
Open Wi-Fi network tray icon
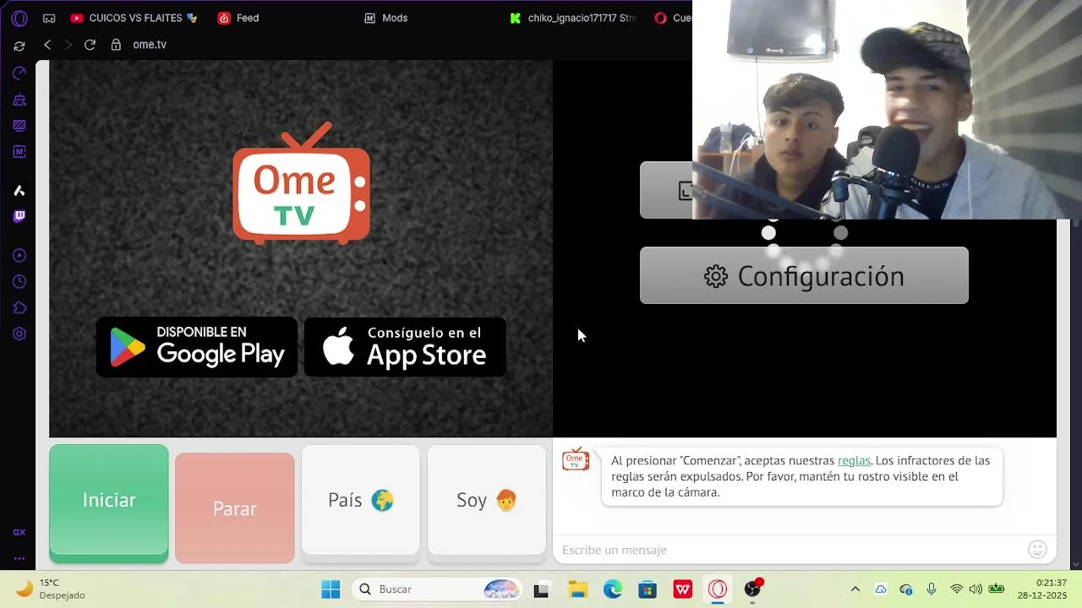coord(956,589)
